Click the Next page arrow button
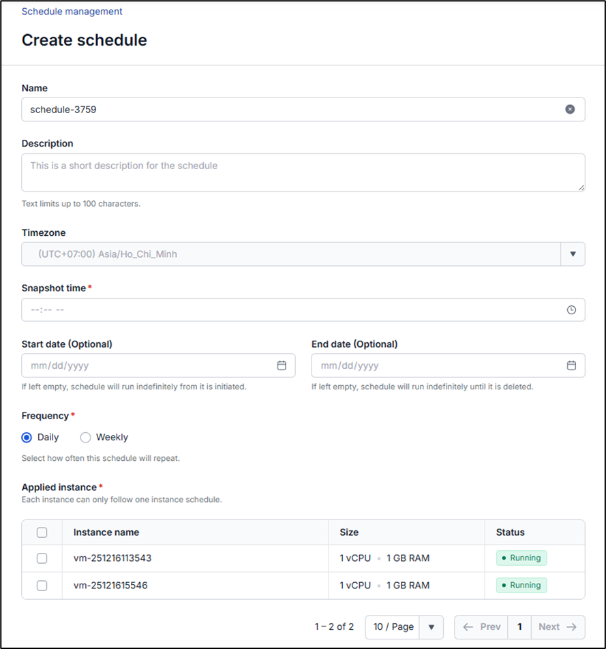Viewport: 606px width, 649px height. (557, 627)
